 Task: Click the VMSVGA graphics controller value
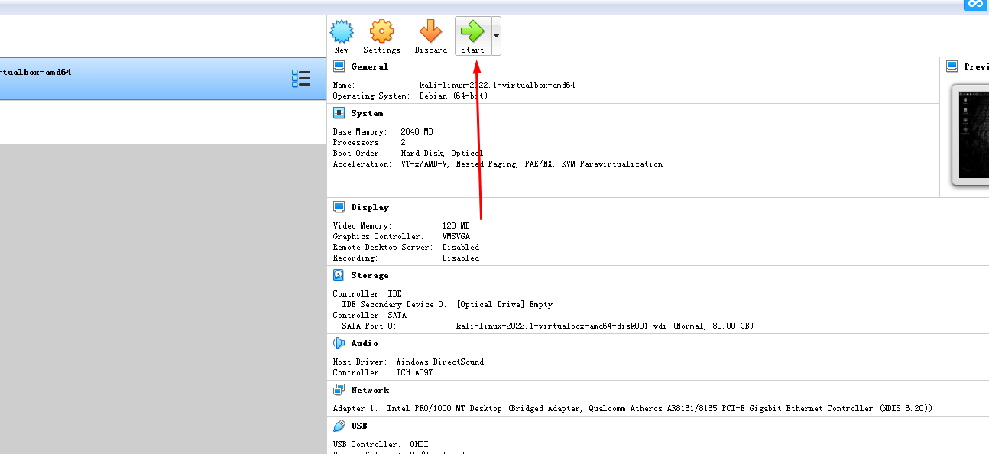pos(456,236)
